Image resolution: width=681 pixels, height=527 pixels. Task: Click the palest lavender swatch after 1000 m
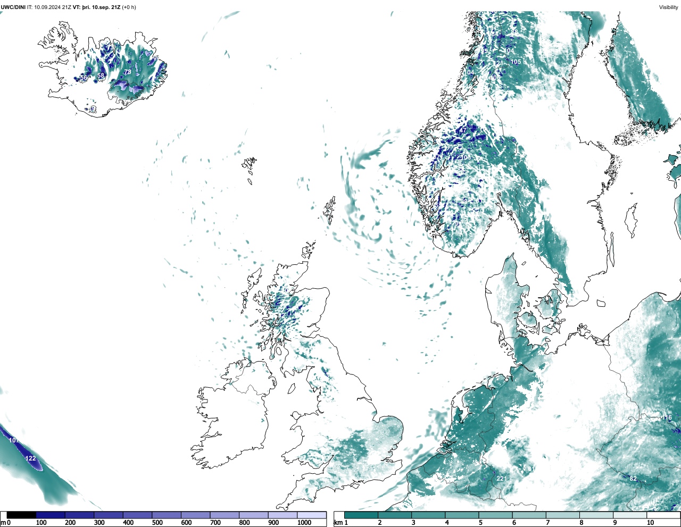(x=312, y=515)
